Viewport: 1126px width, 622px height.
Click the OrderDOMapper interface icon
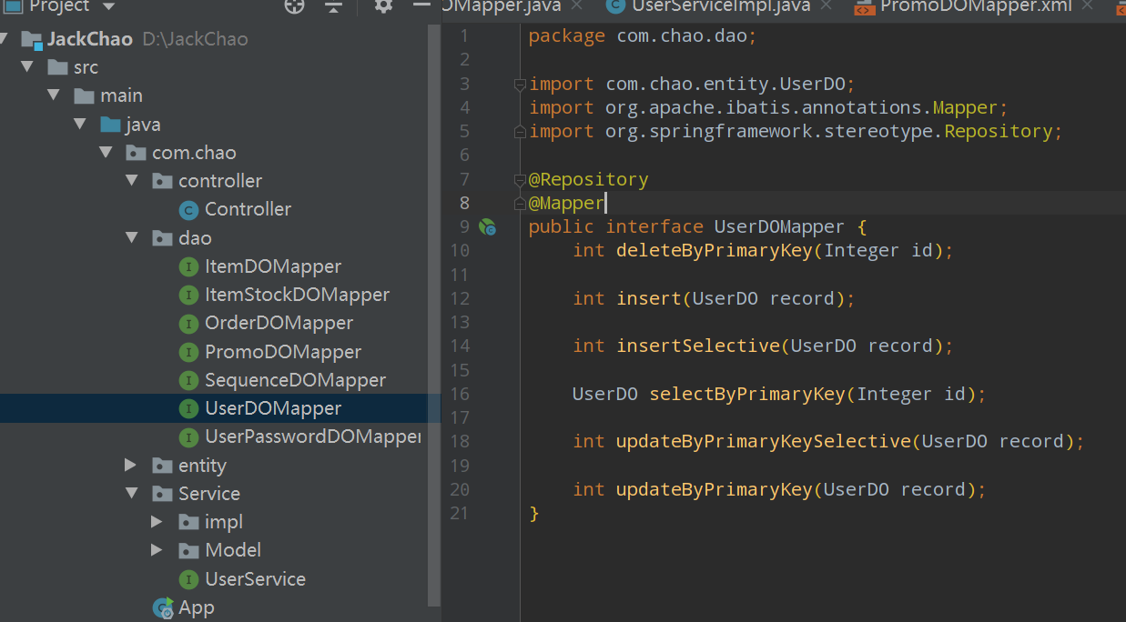(189, 324)
